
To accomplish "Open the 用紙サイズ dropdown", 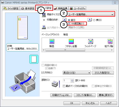I will pos(91,14).
